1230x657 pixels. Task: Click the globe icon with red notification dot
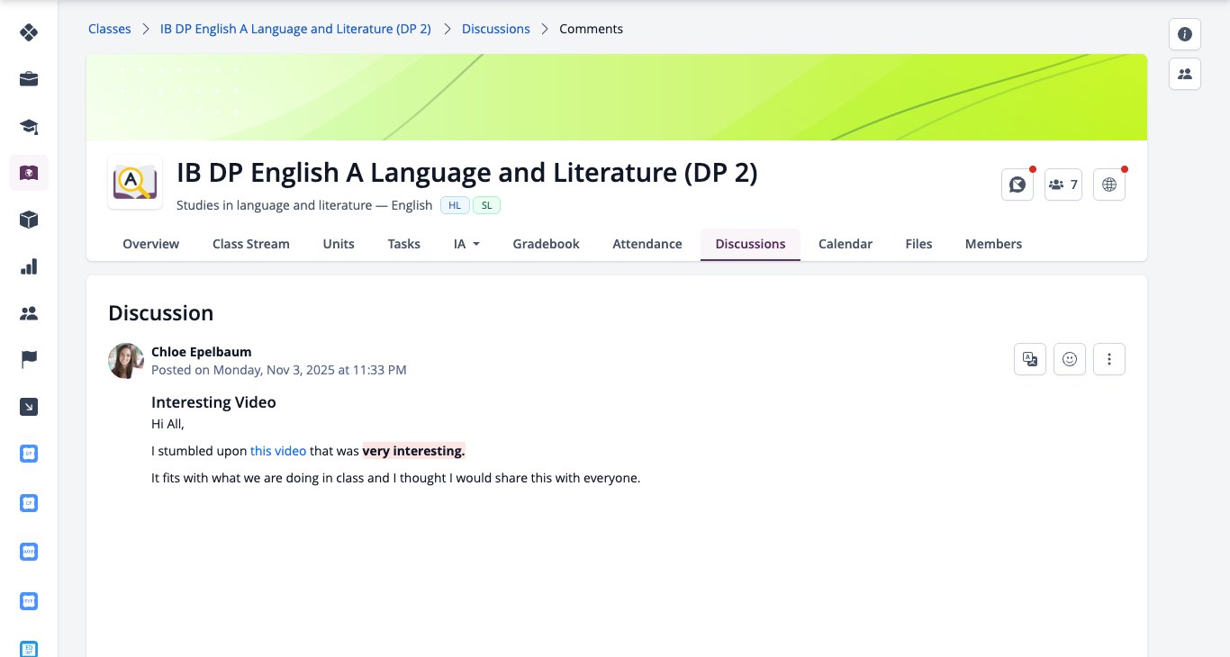pyautogui.click(x=1109, y=184)
